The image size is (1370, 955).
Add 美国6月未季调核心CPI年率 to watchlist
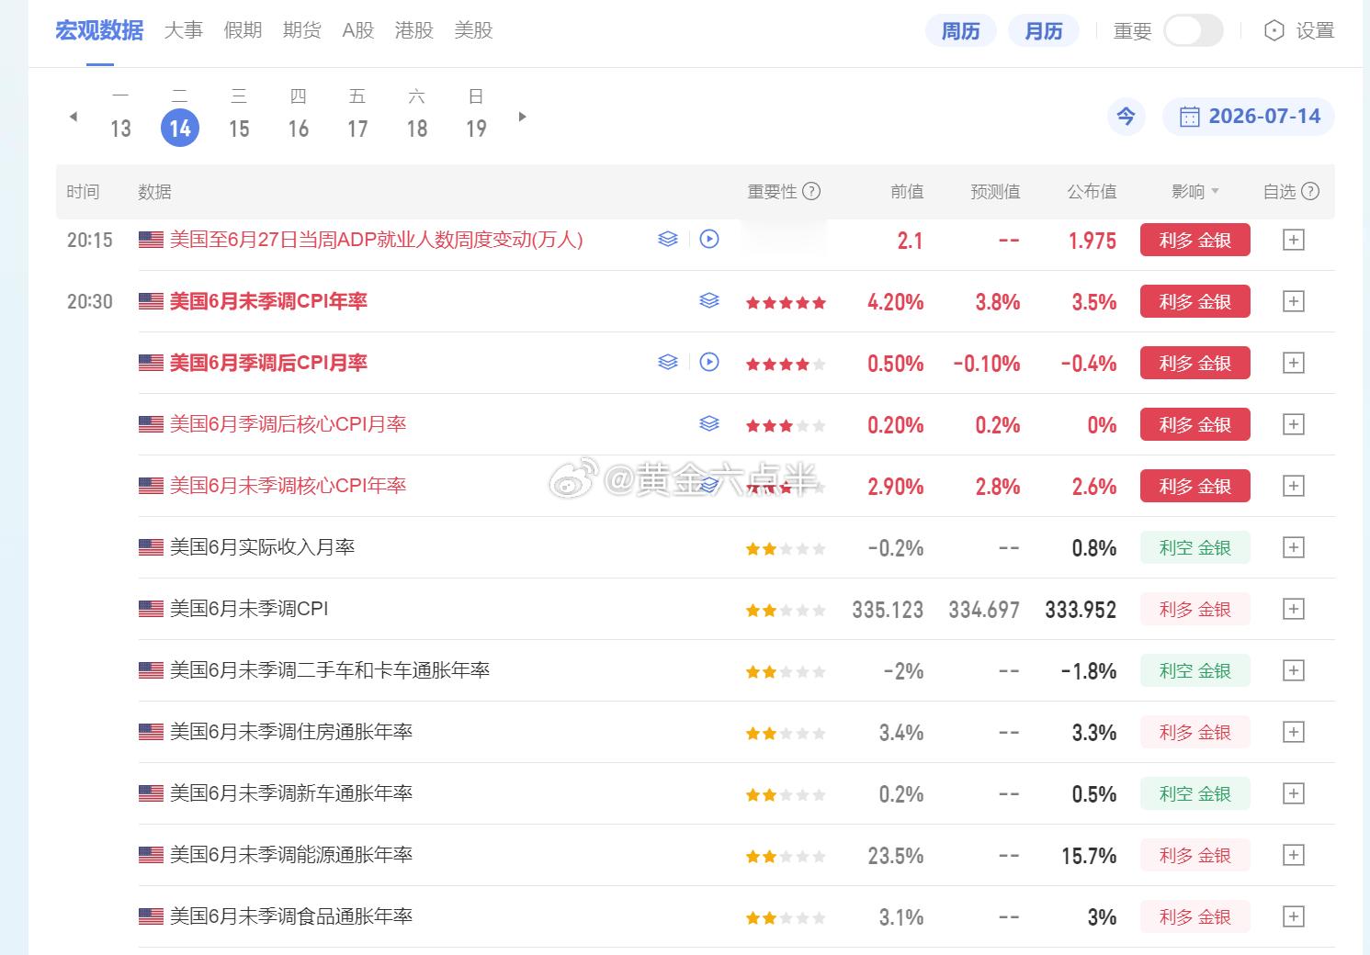tap(1293, 486)
